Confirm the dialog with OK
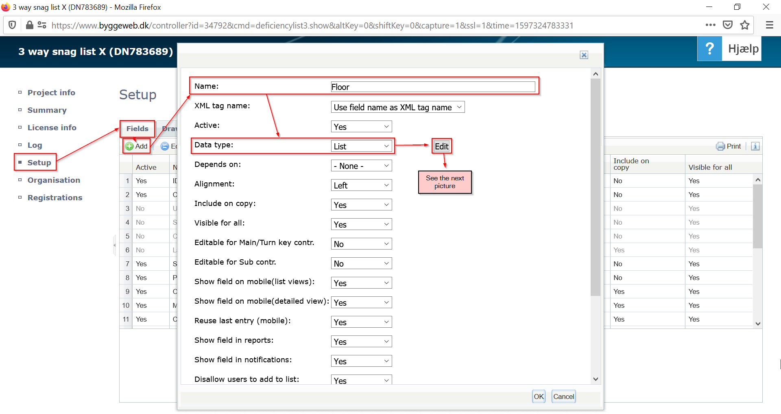The height and width of the screenshot is (414, 781). pyautogui.click(x=539, y=396)
